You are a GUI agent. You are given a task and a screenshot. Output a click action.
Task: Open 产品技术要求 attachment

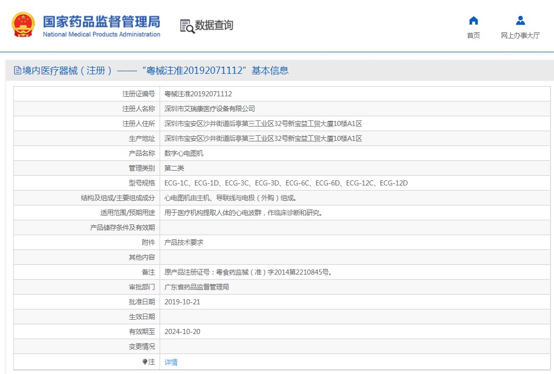pos(184,242)
